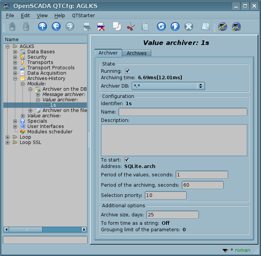The width and height of the screenshot is (261, 256).
Task: Switch to the Archives tab
Action: pyautogui.click(x=136, y=53)
